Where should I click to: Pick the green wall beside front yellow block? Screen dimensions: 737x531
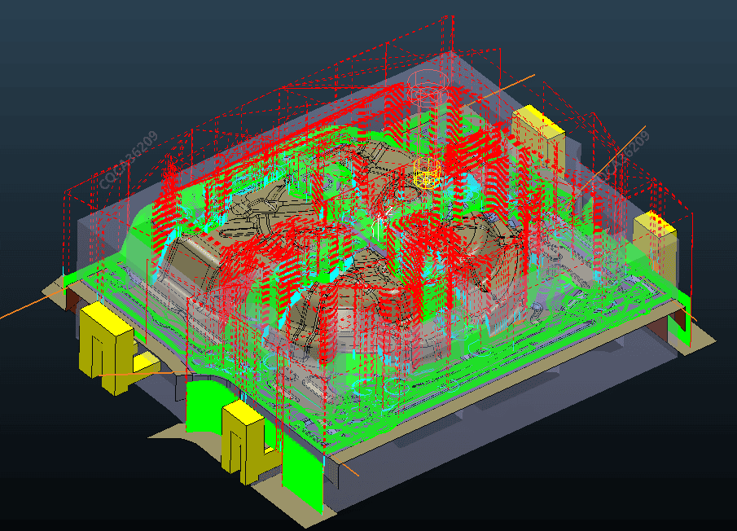(204, 409)
